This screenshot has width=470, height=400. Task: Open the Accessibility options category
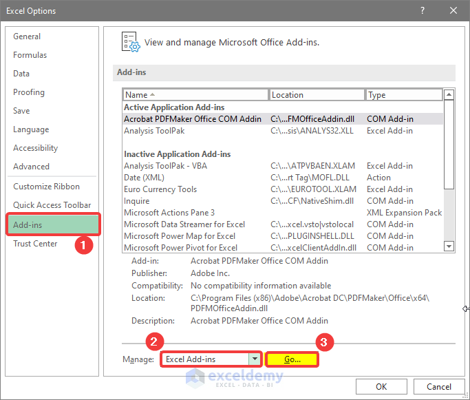click(35, 148)
